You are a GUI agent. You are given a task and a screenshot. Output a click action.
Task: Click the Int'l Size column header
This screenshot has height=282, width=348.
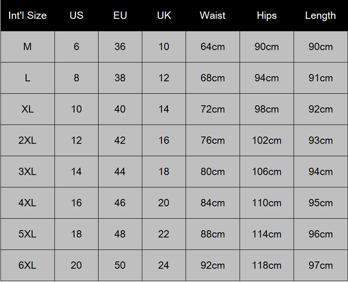(27, 16)
